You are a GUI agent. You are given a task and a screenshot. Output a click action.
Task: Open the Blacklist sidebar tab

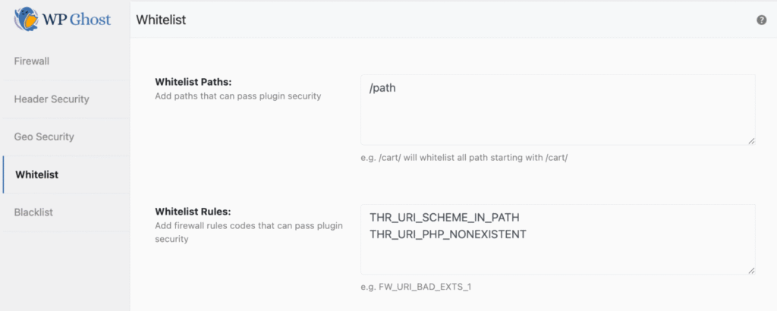(x=33, y=212)
